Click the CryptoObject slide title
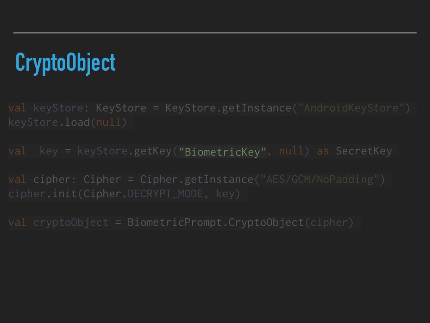 click(x=65, y=64)
